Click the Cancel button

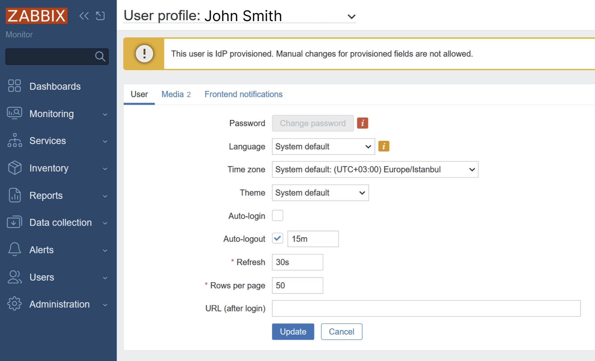[341, 332]
